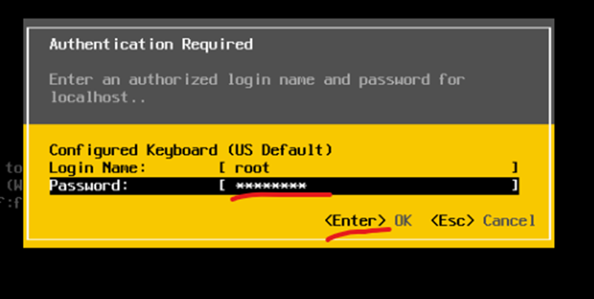Click the root username text
The height and width of the screenshot is (299, 594).
252,168
